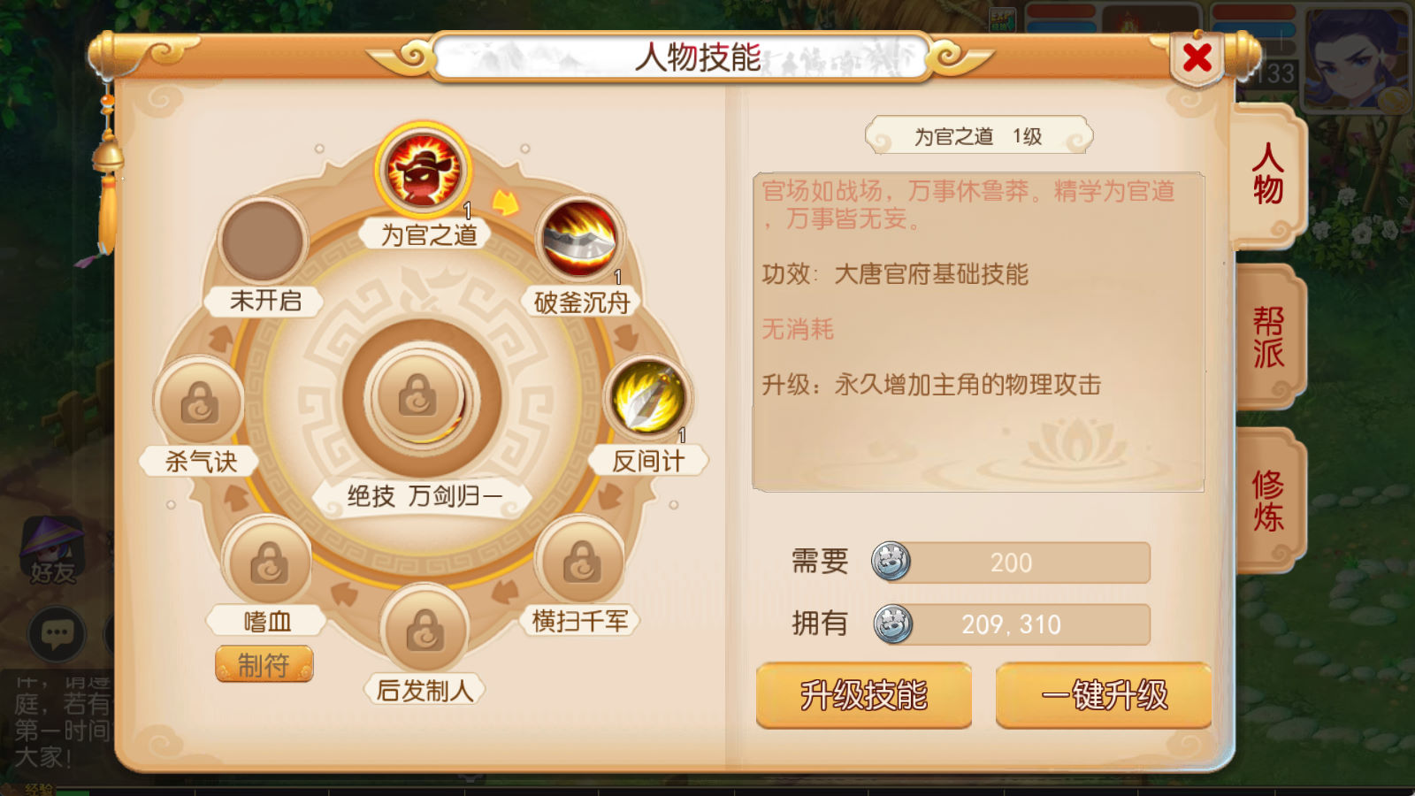1415x796 pixels.
Task: Click the 制符 button
Action: pyautogui.click(x=264, y=664)
